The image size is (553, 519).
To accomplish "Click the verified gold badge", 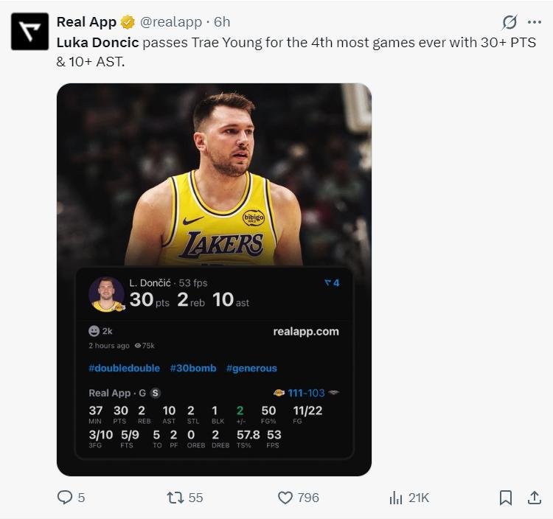I will click(128, 22).
